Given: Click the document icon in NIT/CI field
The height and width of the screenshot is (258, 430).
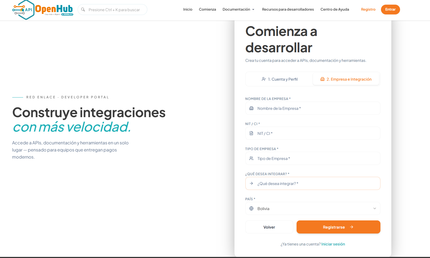Looking at the screenshot, I should point(251,133).
